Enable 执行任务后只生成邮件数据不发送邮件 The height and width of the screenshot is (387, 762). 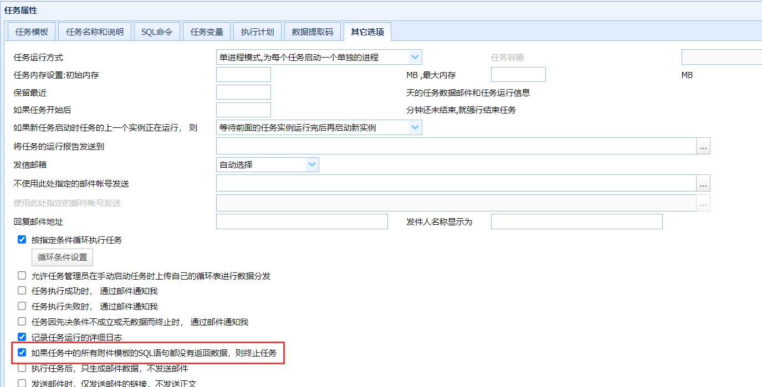22,368
